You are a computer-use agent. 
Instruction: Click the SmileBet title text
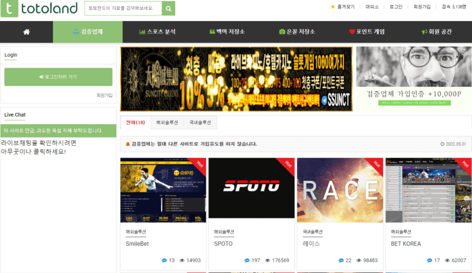tap(137, 243)
